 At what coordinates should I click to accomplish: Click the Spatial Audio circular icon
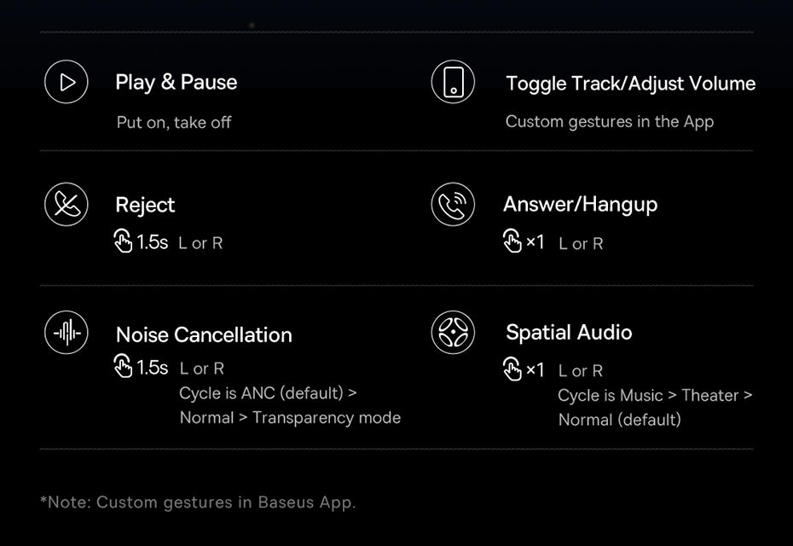tap(453, 333)
